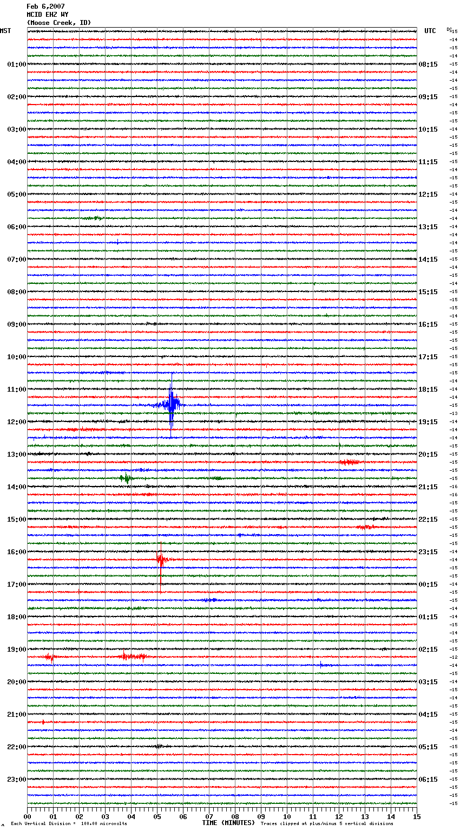Select the 03 minute axis tick label

coord(106,816)
